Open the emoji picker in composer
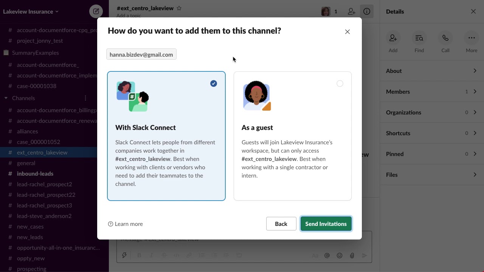 click(340, 255)
